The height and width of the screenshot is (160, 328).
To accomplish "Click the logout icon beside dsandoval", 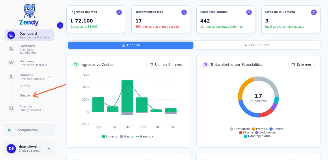I will click(48, 148).
